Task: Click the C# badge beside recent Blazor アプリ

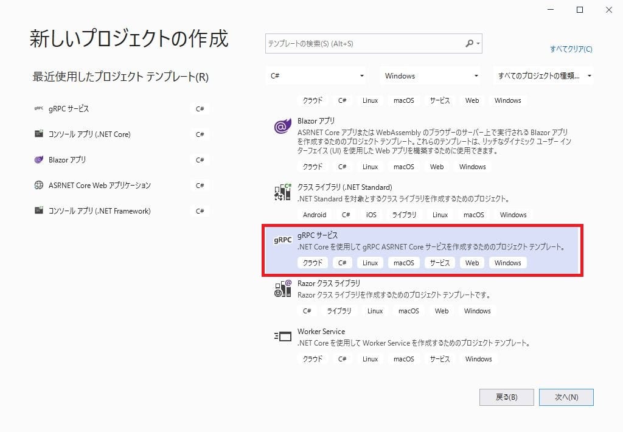Action: click(x=200, y=160)
